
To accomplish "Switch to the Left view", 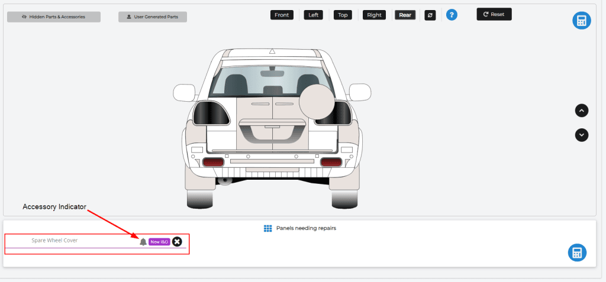I will [314, 15].
